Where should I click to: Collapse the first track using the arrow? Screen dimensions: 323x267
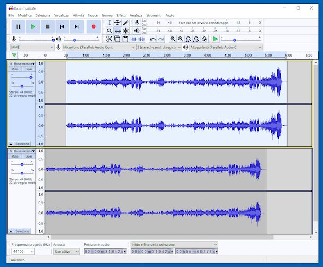coord(11,144)
